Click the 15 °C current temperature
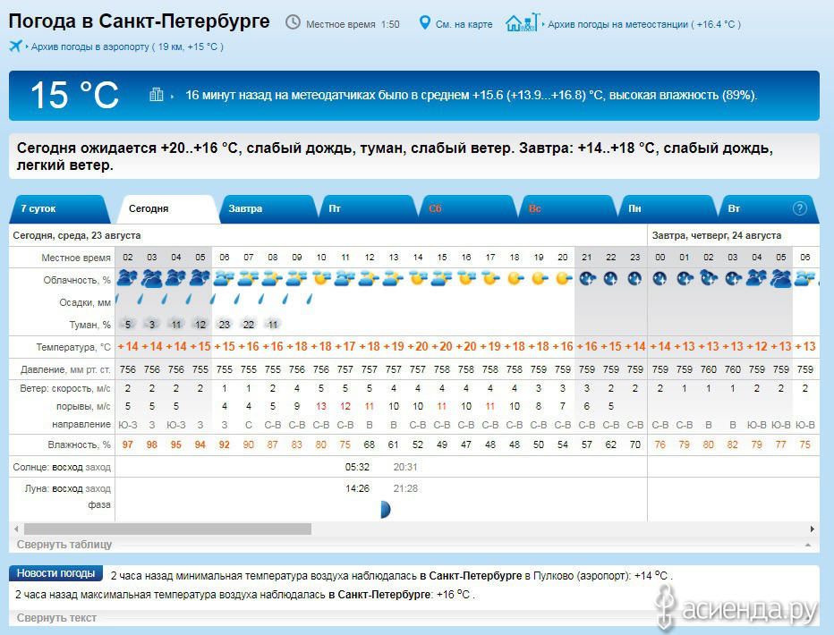The height and width of the screenshot is (635, 834). tap(74, 95)
